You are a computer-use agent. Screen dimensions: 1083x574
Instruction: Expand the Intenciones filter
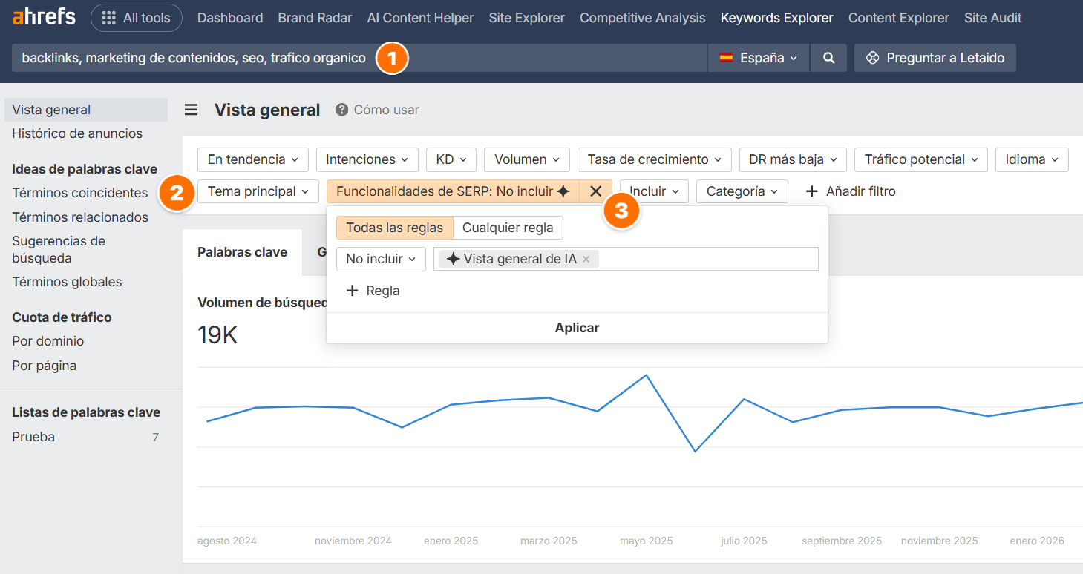pyautogui.click(x=367, y=159)
